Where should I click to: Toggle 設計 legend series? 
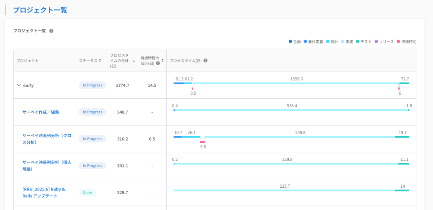[x=332, y=42]
